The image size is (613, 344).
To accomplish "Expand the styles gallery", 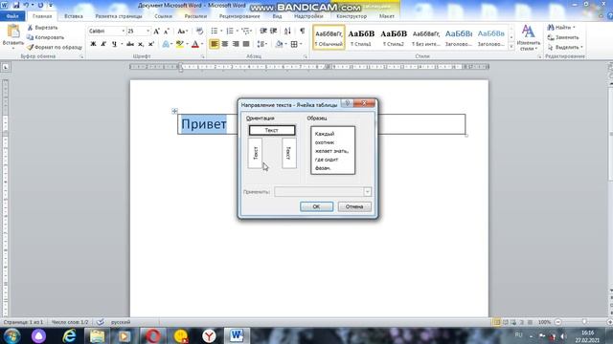I will coord(511,46).
